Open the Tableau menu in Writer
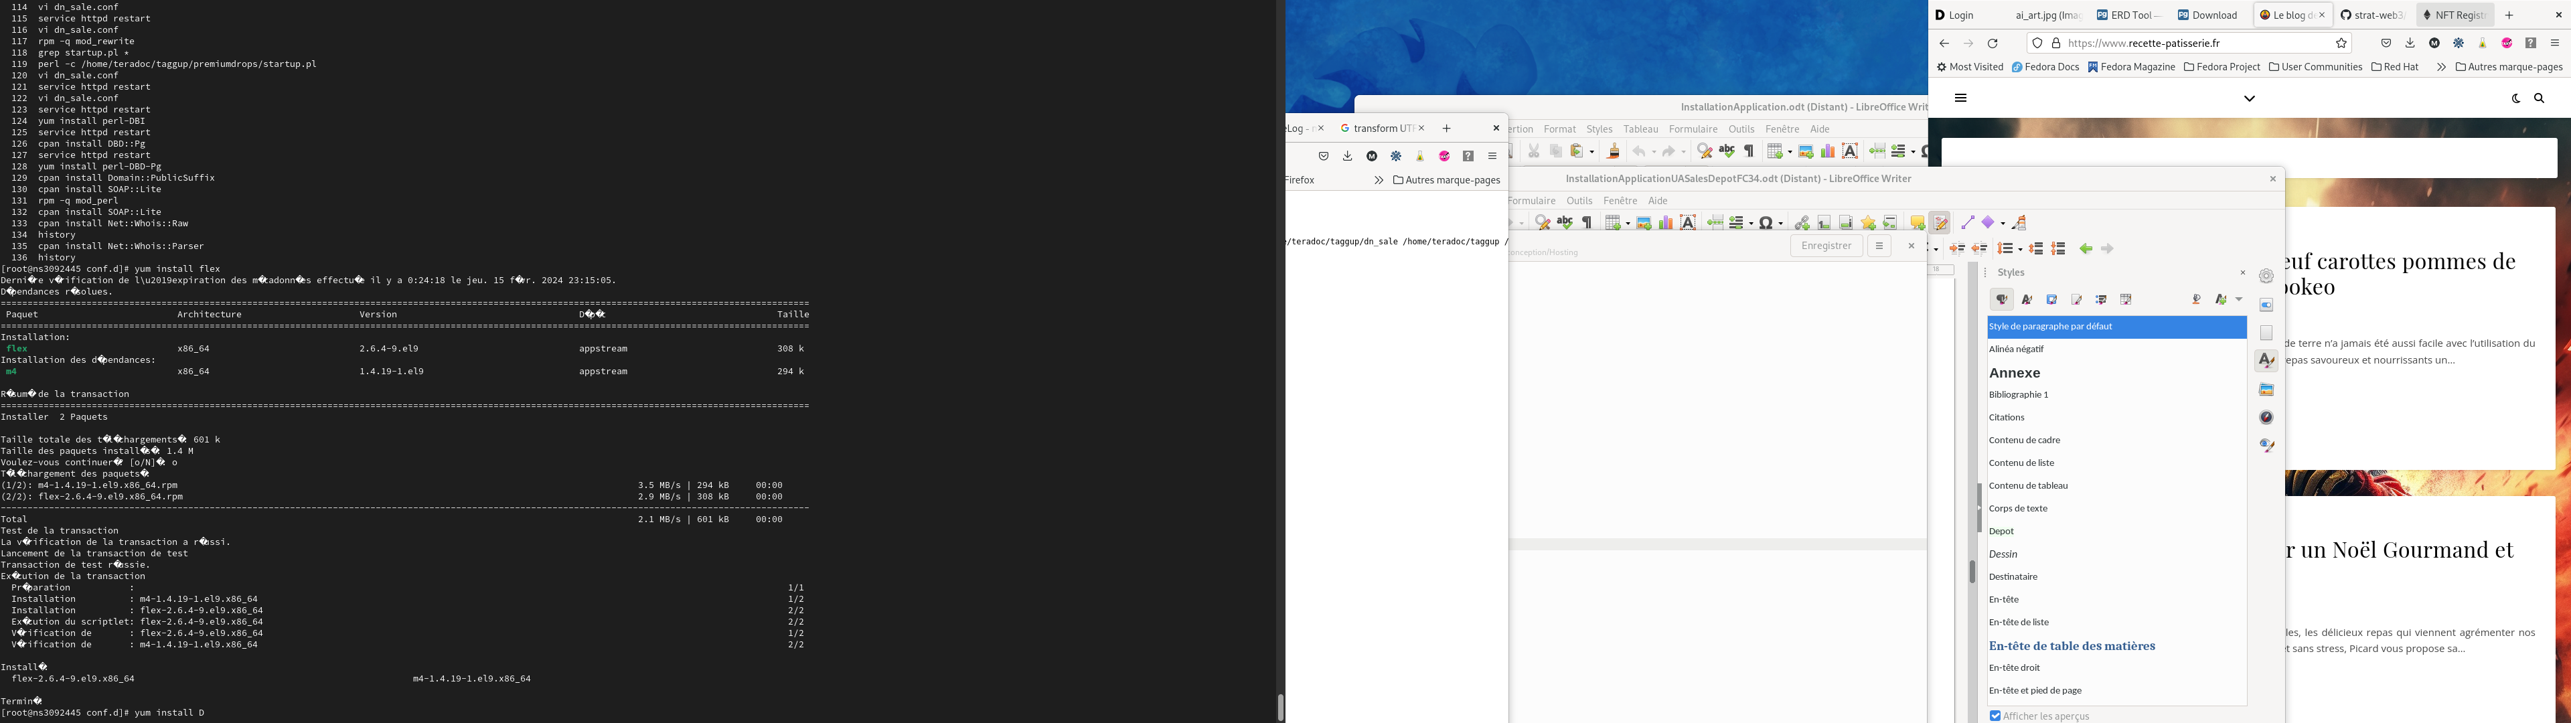The image size is (2571, 723). click(x=1640, y=129)
